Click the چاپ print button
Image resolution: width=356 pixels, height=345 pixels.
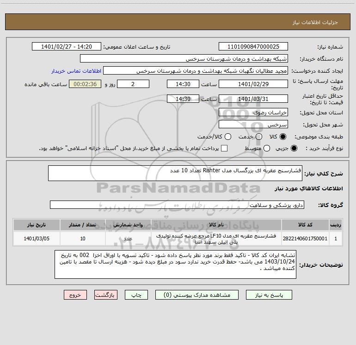point(136,295)
